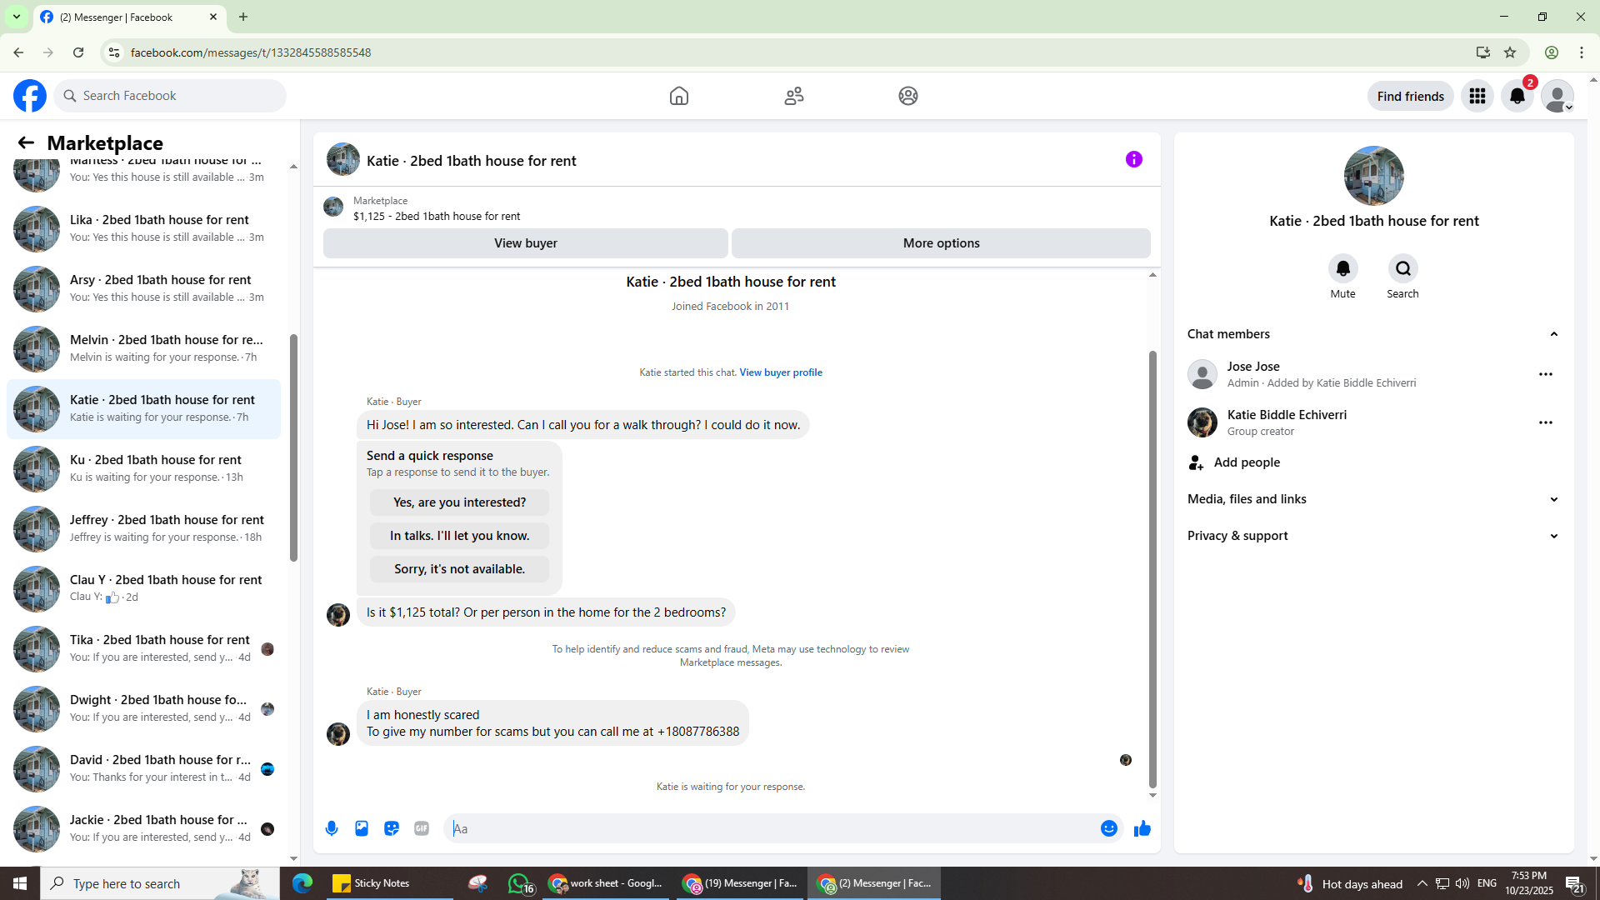This screenshot has width=1600, height=900.
Task: Mute this conversation
Action: tap(1342, 269)
